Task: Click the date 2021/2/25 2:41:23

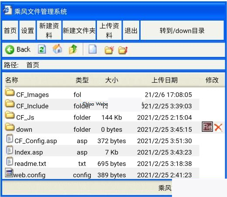Action: pos(165,175)
